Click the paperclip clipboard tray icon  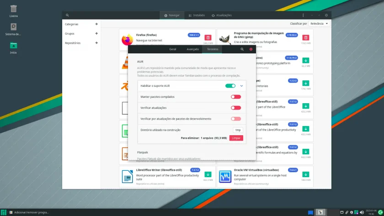pyautogui.click(x=347, y=212)
